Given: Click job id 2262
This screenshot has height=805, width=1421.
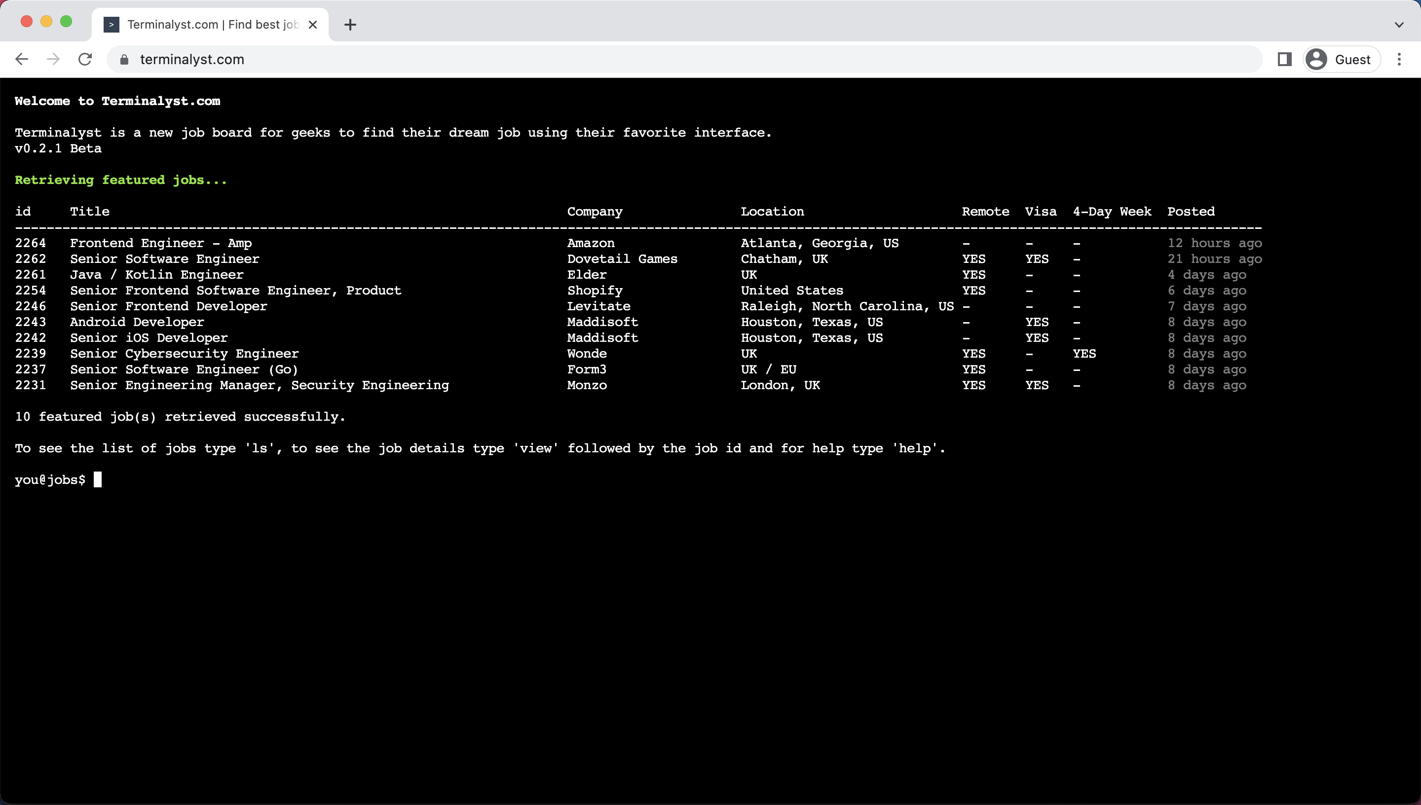Looking at the screenshot, I should click(x=31, y=259).
